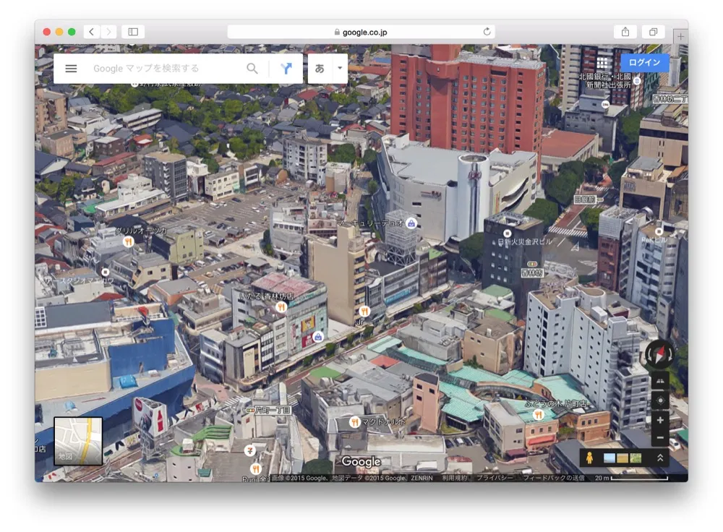Select the directions icon in the search bar
Viewport: 723px width, 532px height.
(x=287, y=68)
